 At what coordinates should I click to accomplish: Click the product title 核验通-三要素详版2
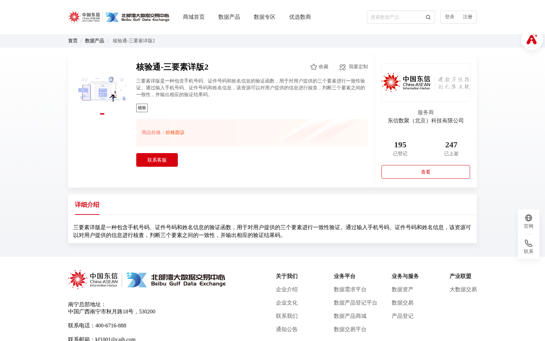(172, 67)
